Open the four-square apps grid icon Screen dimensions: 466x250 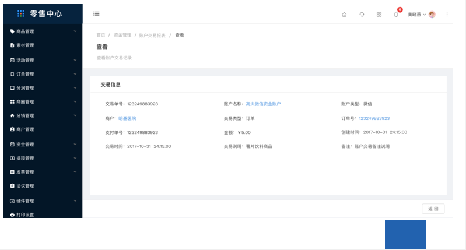click(x=379, y=14)
